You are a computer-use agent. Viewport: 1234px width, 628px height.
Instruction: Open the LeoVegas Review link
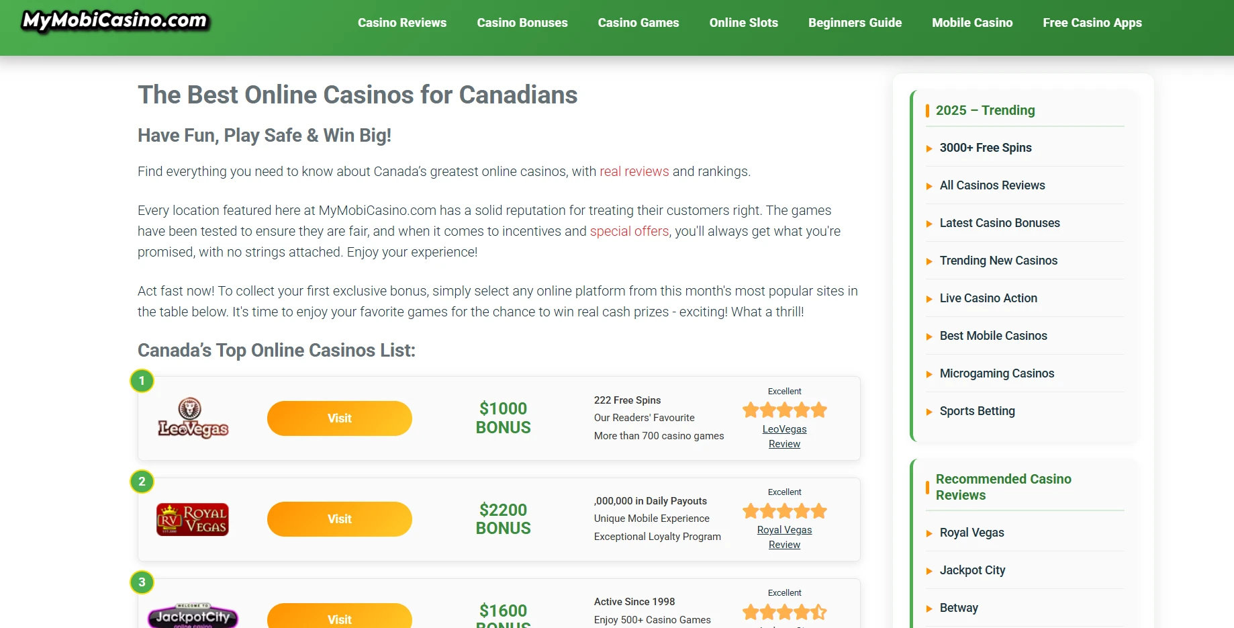[784, 437]
